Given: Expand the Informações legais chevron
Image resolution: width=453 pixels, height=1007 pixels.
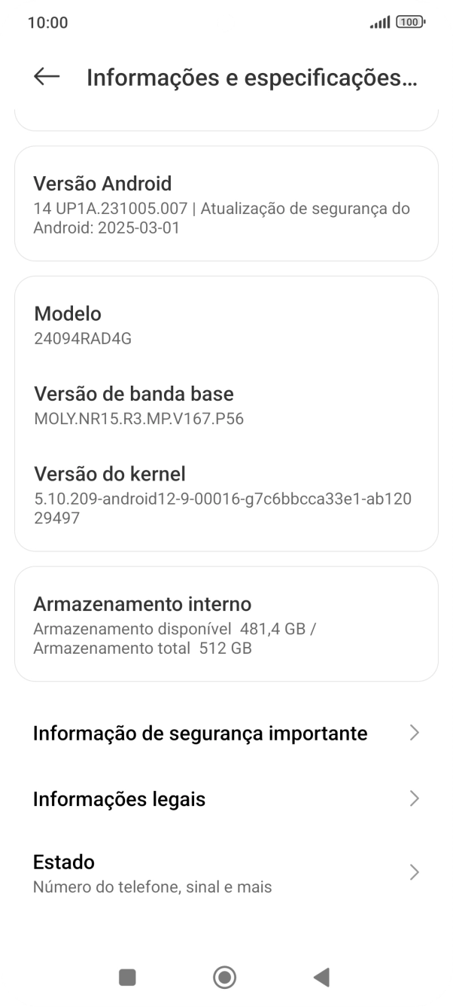Looking at the screenshot, I should coord(415,798).
